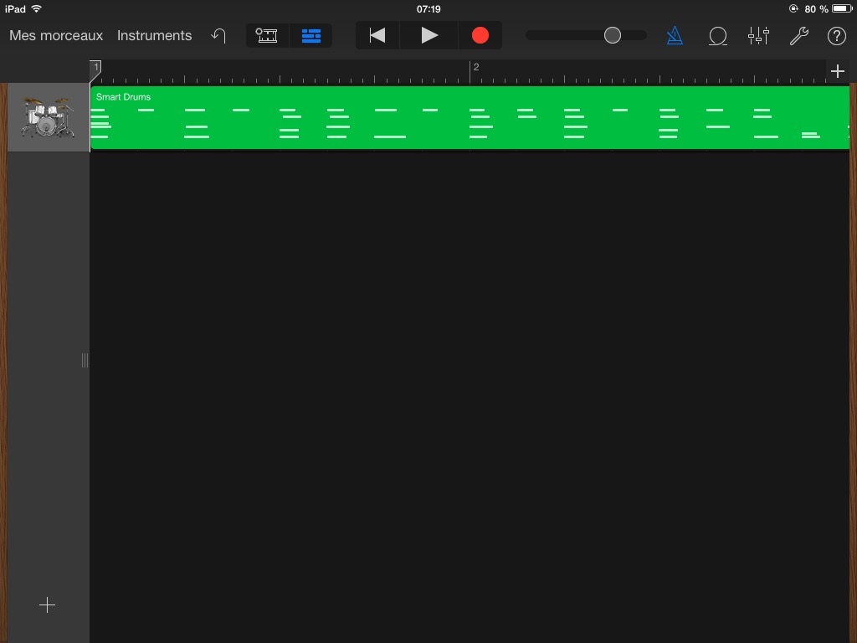Add a new track with bottom plus
Image resolution: width=857 pixels, height=643 pixels.
(48, 605)
